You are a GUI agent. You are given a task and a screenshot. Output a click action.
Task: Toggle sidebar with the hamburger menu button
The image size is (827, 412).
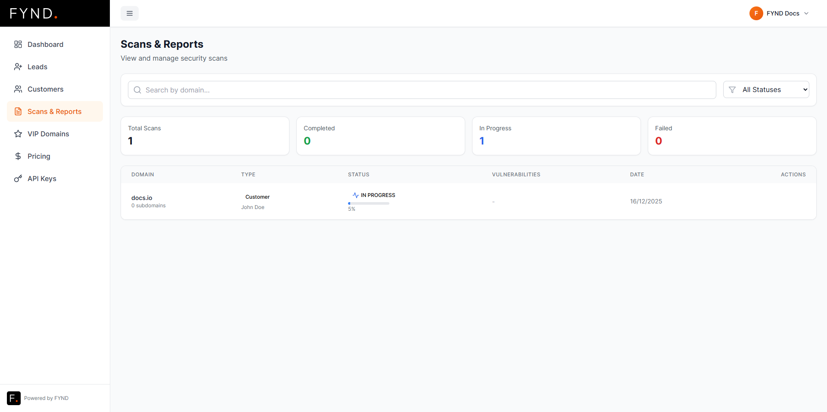[x=130, y=13]
